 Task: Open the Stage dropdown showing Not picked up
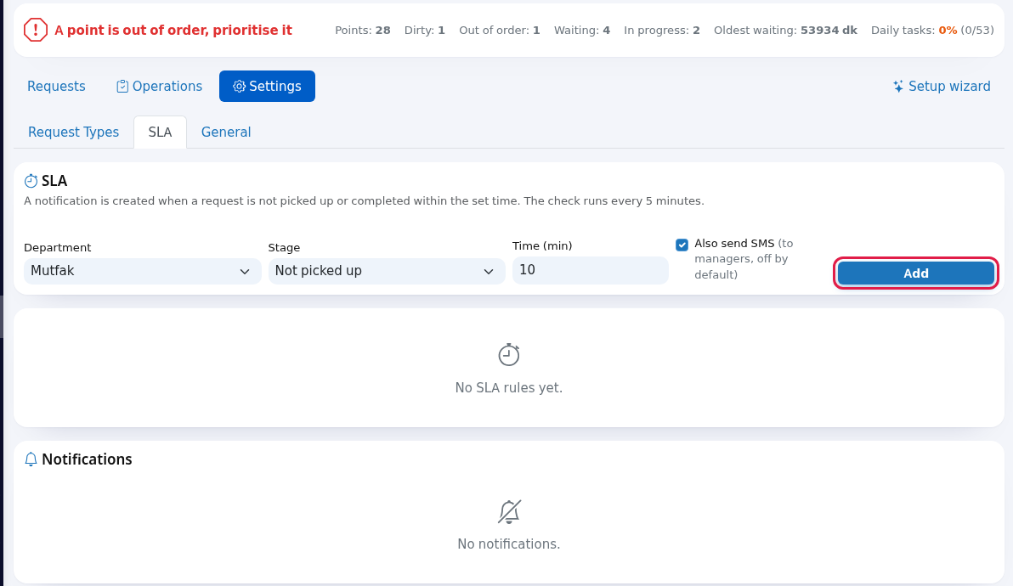coord(387,271)
